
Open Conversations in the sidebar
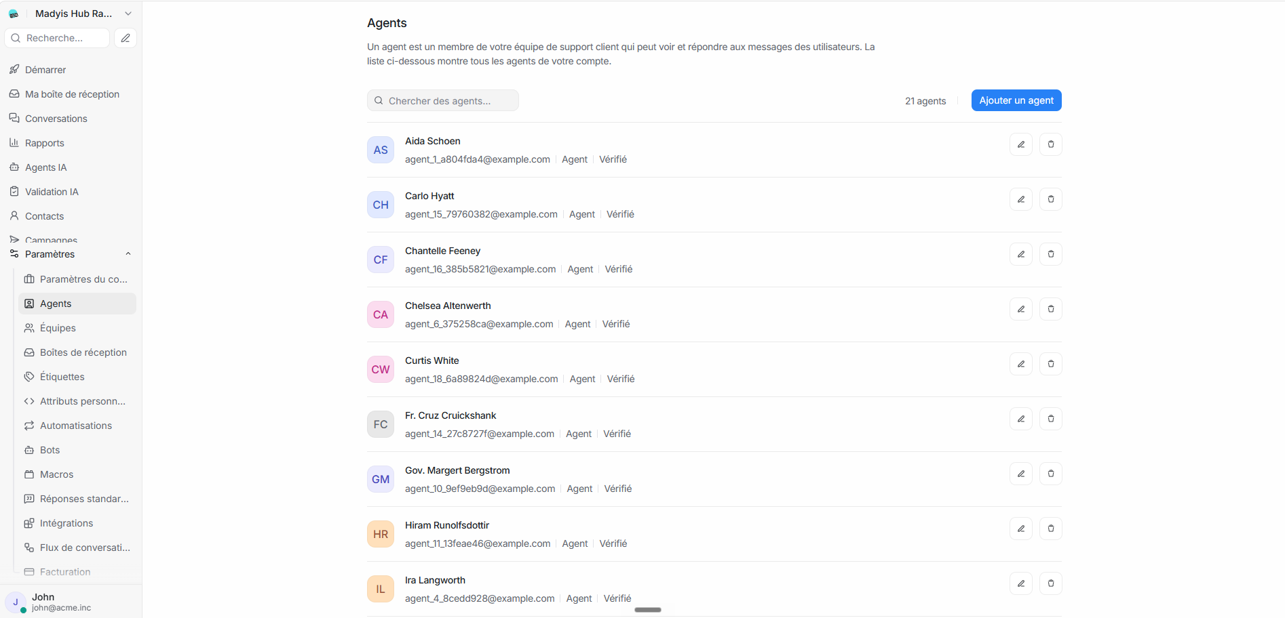pos(71,119)
